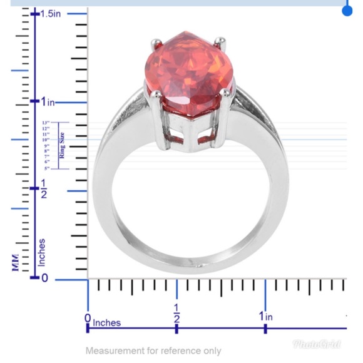Image resolution: width=363 pixels, height=363 pixels.
Task: Click the '1in' label on horizontal ruler
Action: (265, 316)
